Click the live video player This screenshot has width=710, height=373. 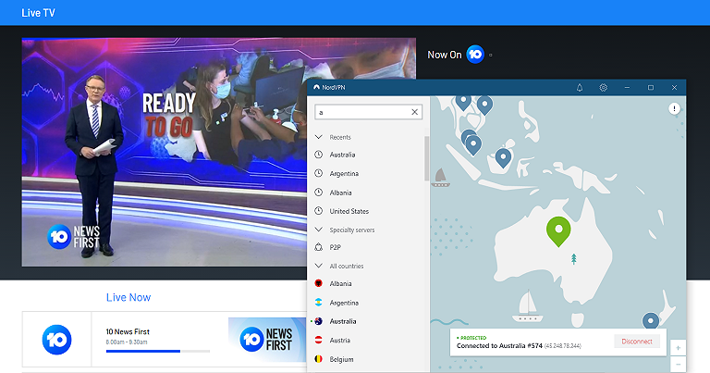pyautogui.click(x=219, y=152)
